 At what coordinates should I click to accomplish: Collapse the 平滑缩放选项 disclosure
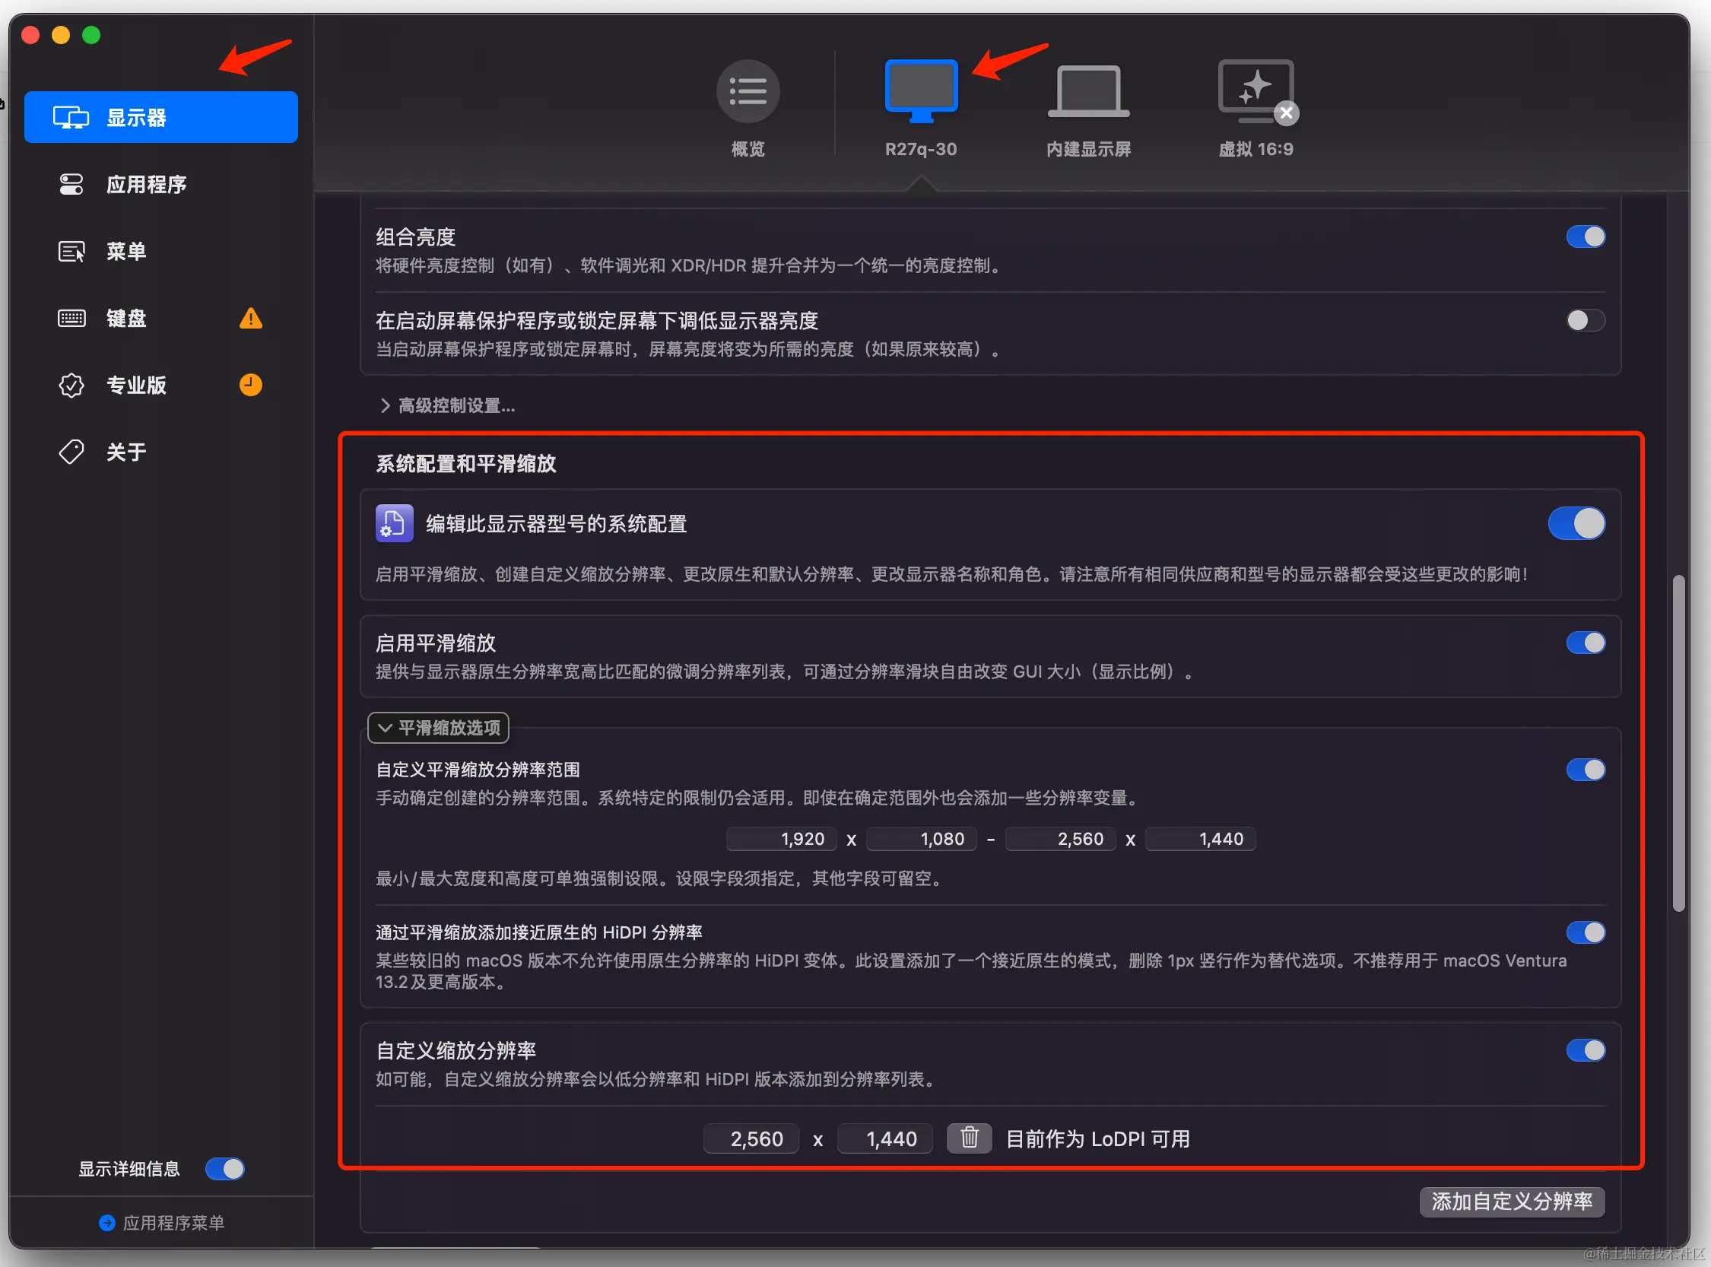[439, 728]
